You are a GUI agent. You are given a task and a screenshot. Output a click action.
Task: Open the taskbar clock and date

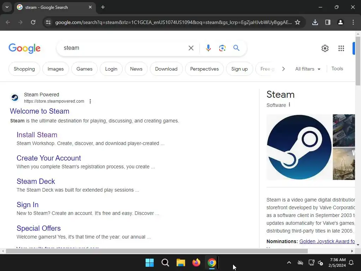tap(337, 263)
